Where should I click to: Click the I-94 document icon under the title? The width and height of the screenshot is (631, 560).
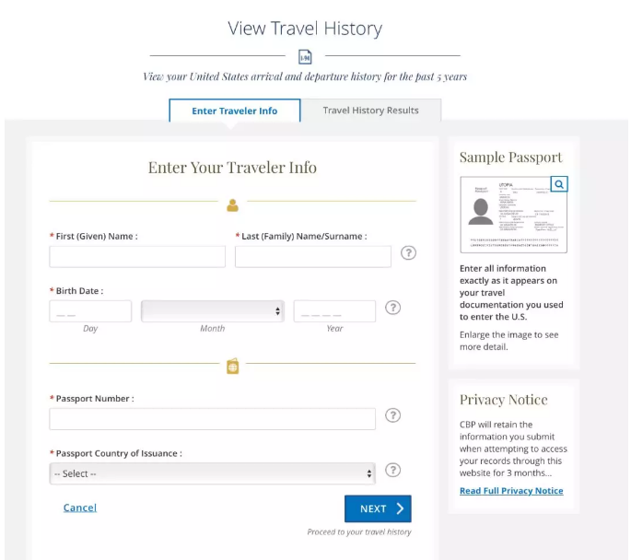click(306, 56)
